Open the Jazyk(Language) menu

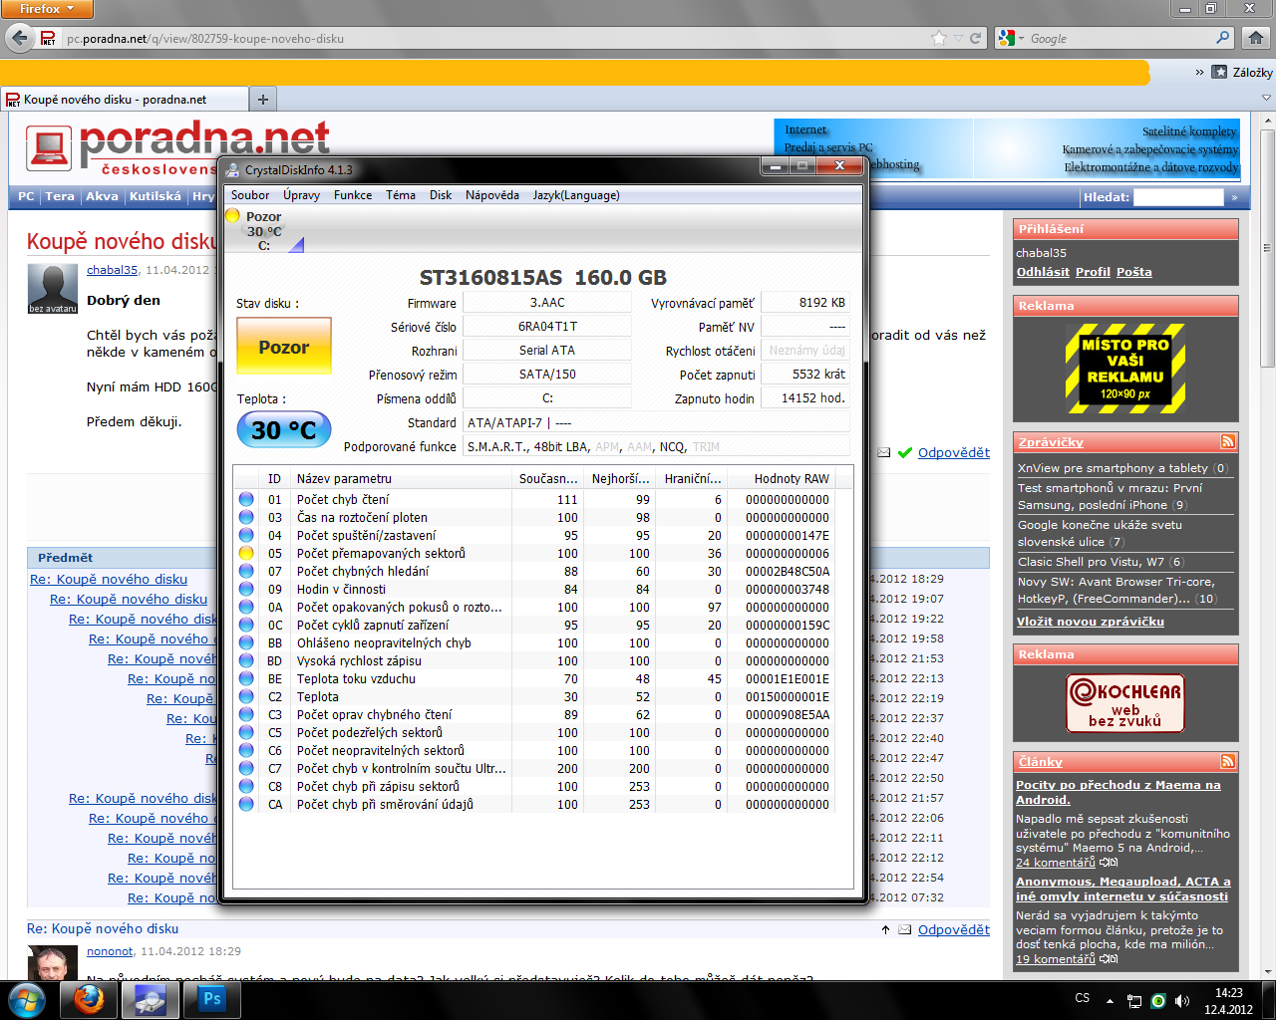(x=576, y=195)
